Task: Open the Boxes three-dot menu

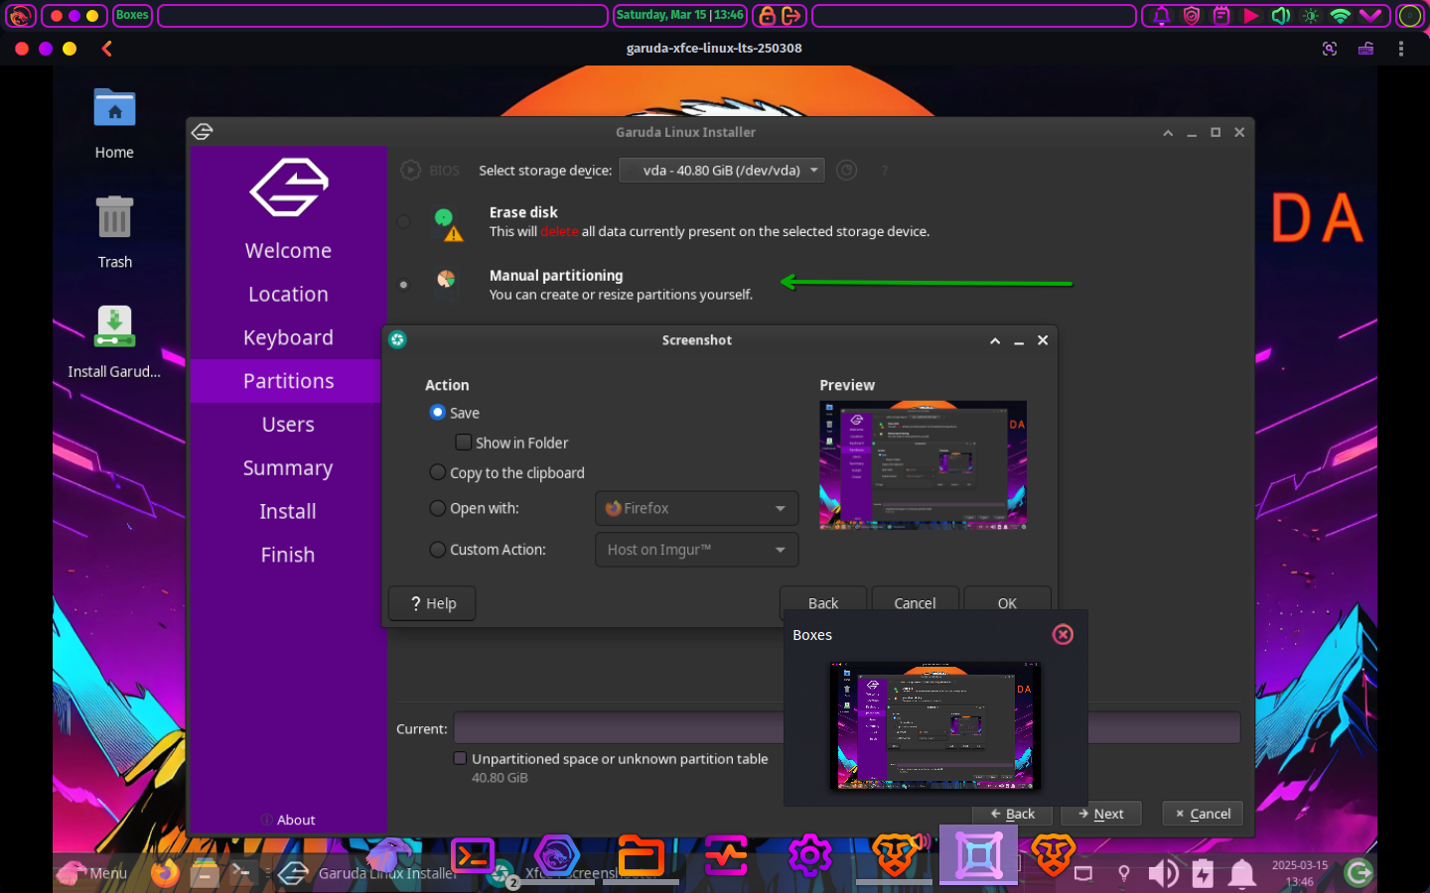Action: 1401,49
